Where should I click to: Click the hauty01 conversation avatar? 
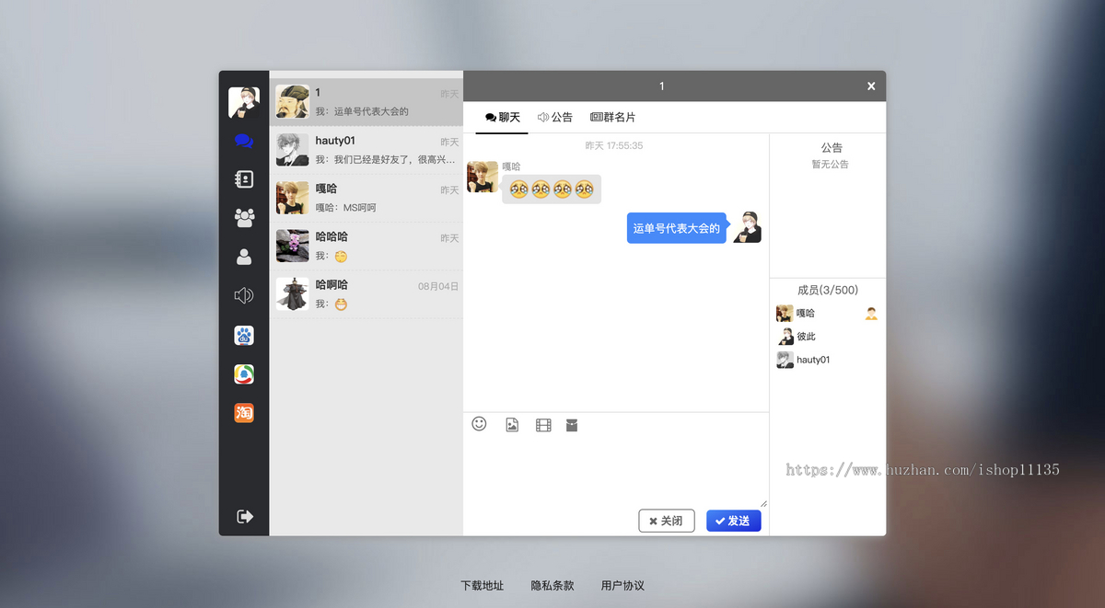pos(293,150)
